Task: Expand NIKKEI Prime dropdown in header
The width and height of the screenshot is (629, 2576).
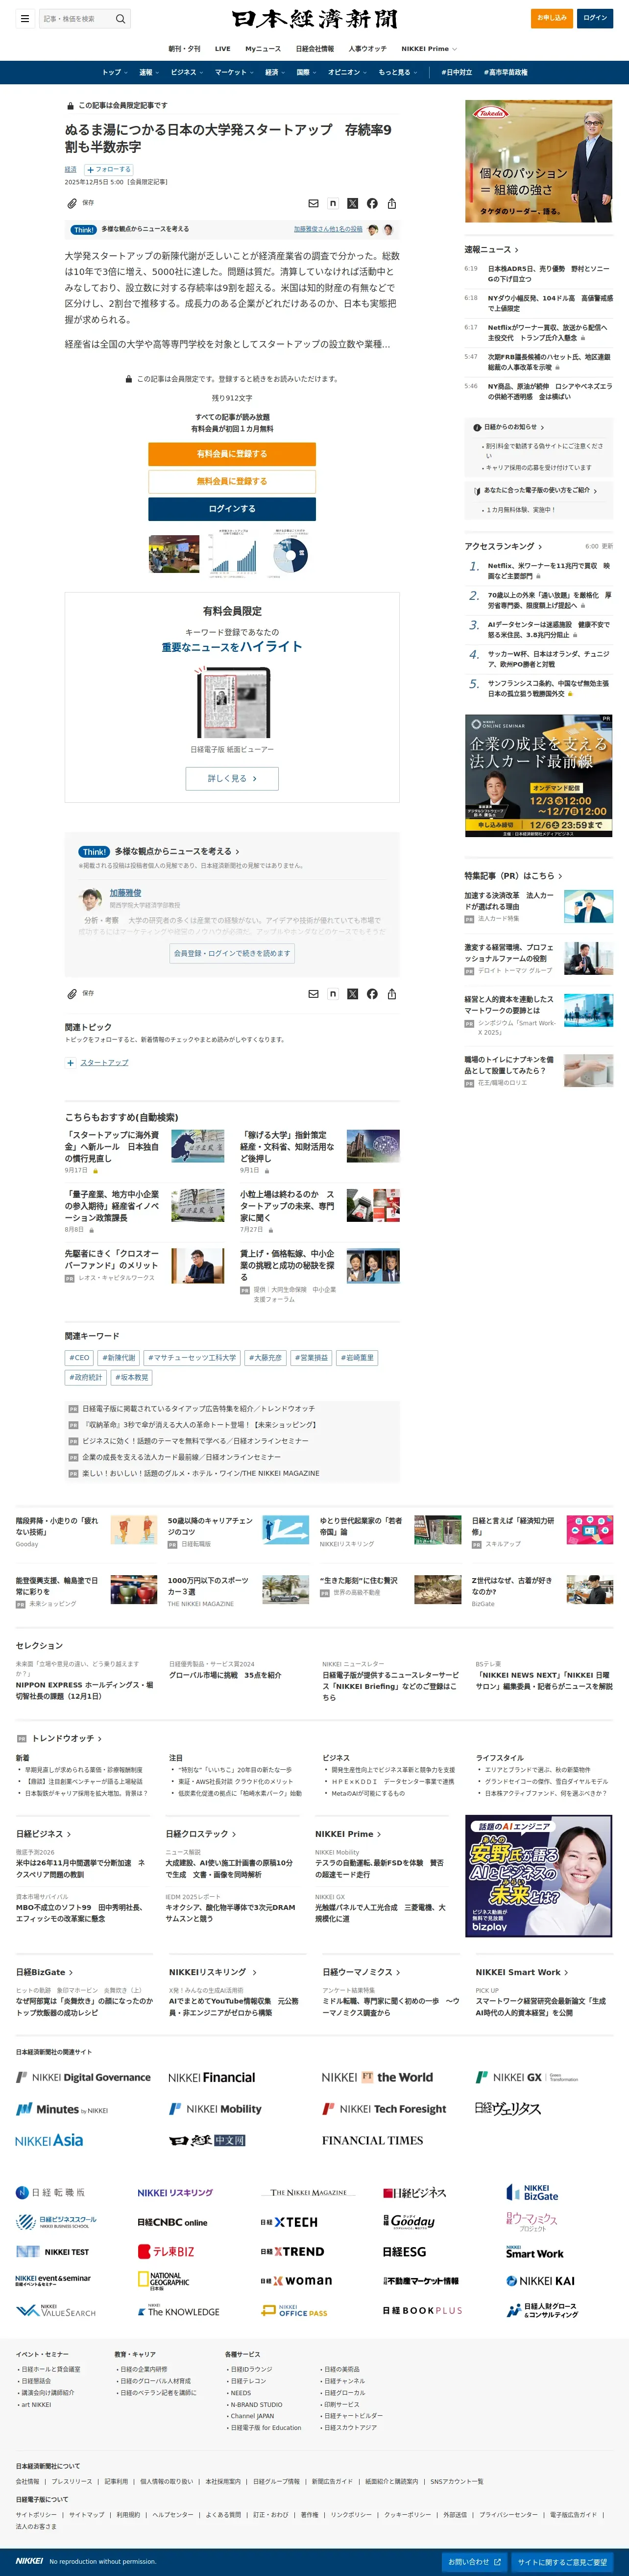Action: pyautogui.click(x=429, y=49)
